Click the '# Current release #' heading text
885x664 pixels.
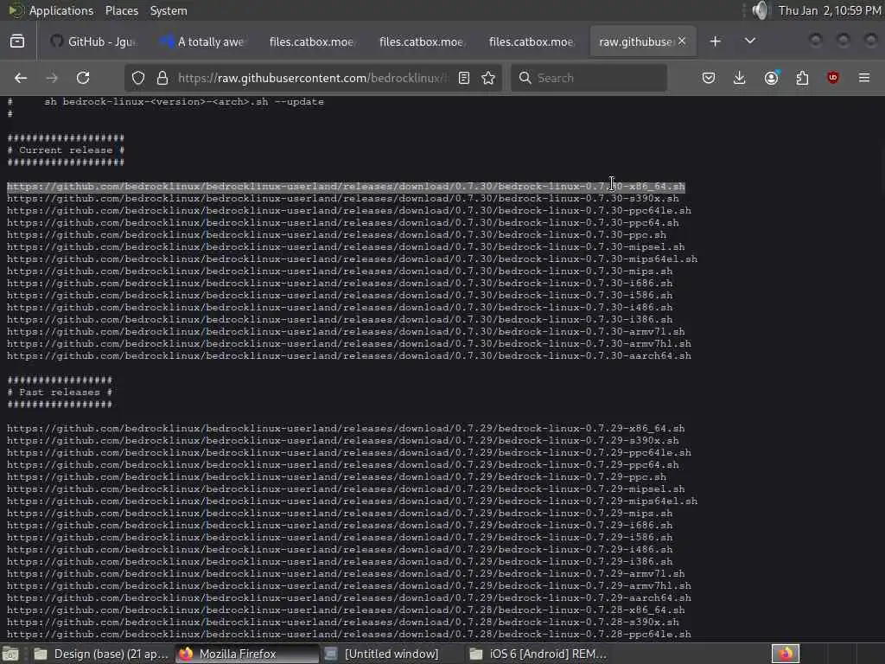(x=66, y=150)
